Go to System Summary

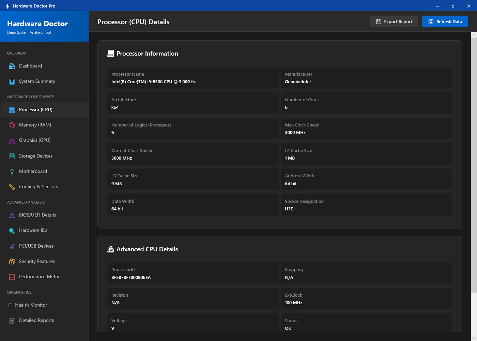tap(45, 81)
